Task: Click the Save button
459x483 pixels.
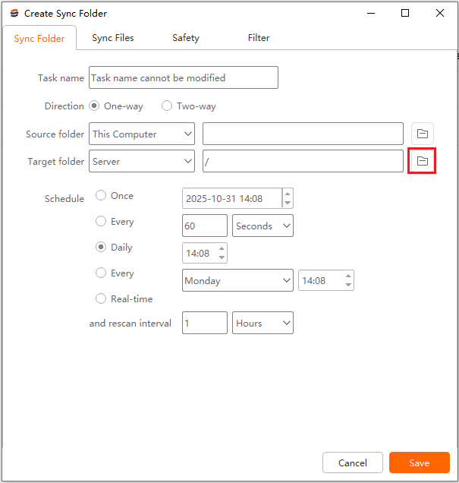Action: pyautogui.click(x=419, y=462)
